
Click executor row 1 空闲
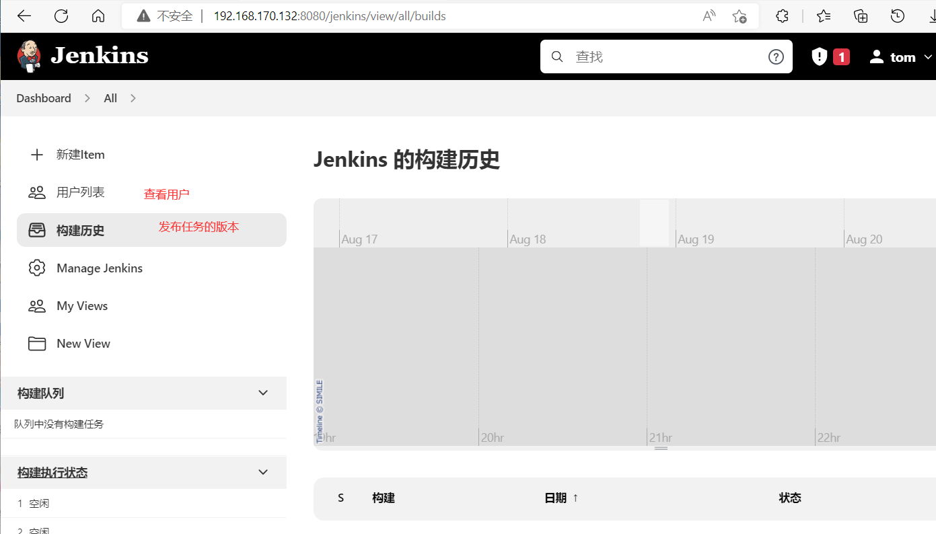(34, 504)
